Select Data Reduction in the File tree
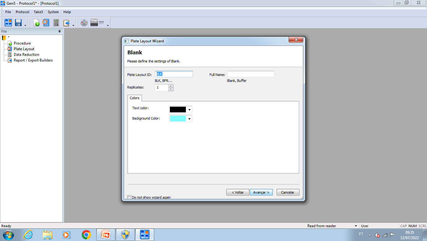427x241 pixels. click(x=26, y=55)
